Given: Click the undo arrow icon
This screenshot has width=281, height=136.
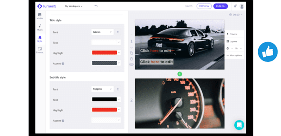Looking at the screenshot, I should click(96, 6).
